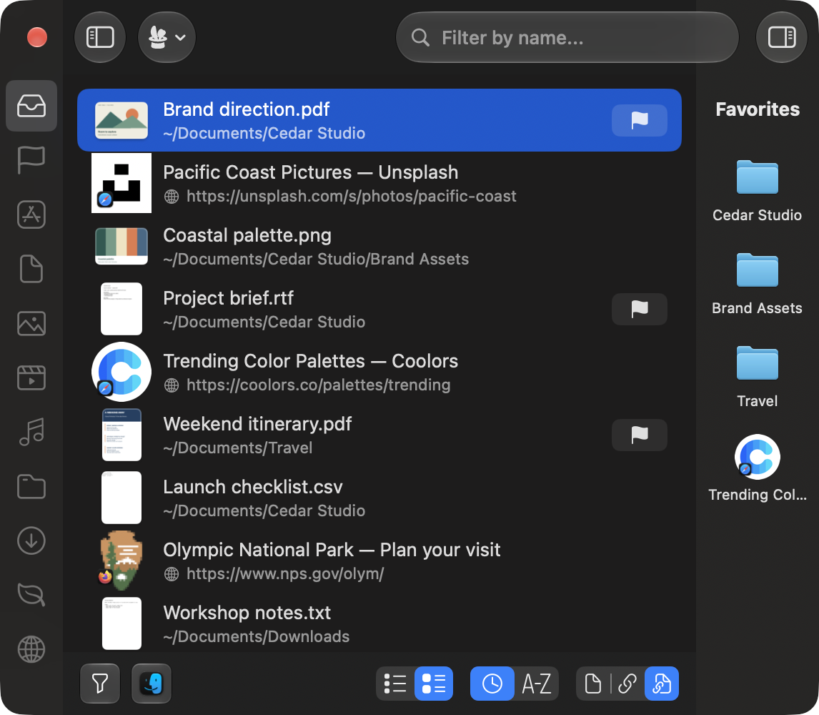Click the Olympic National Park arrowhead thumbnail
The image size is (819, 715).
(121, 561)
